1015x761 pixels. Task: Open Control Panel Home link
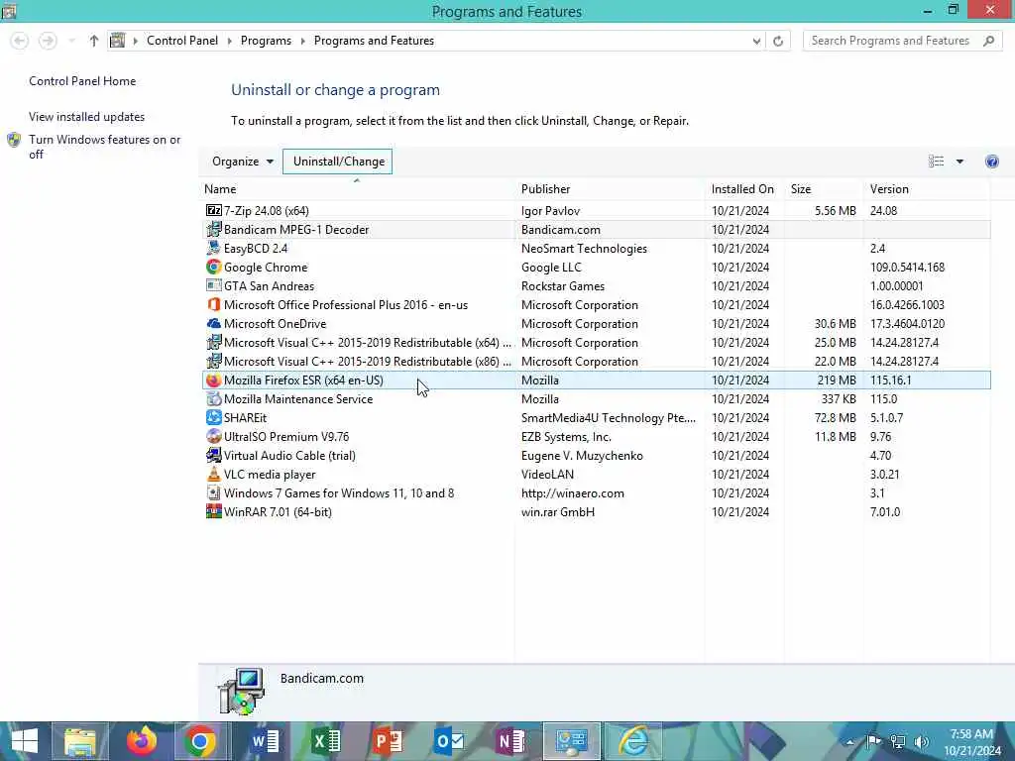click(82, 81)
